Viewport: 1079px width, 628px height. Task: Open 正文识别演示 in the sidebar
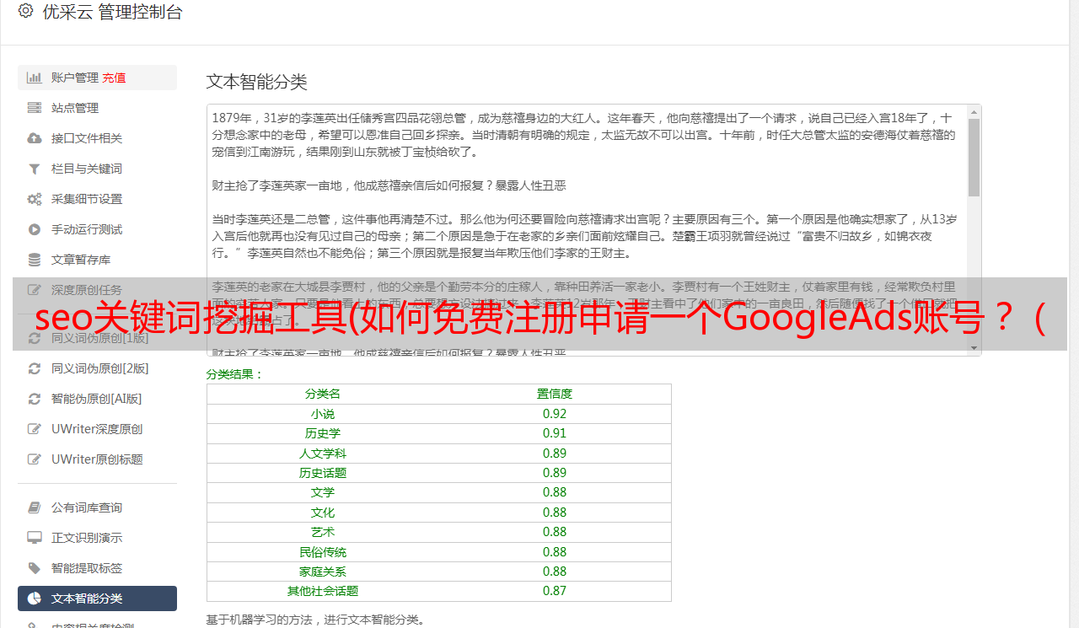pos(86,538)
